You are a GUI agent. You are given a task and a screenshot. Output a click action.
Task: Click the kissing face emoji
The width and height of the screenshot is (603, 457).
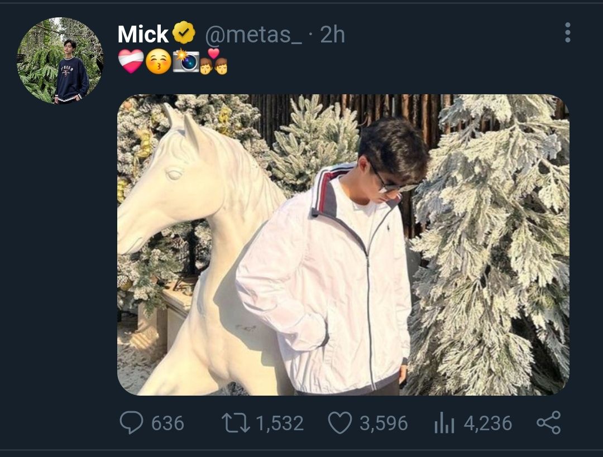[x=158, y=61]
